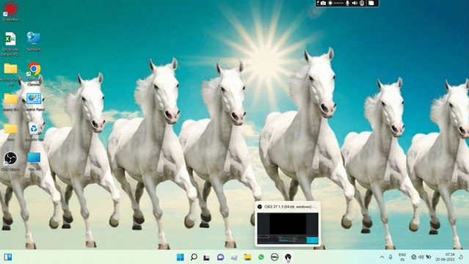Open File Explorer from taskbar
The height and width of the screenshot is (264, 469).
tap(247, 257)
